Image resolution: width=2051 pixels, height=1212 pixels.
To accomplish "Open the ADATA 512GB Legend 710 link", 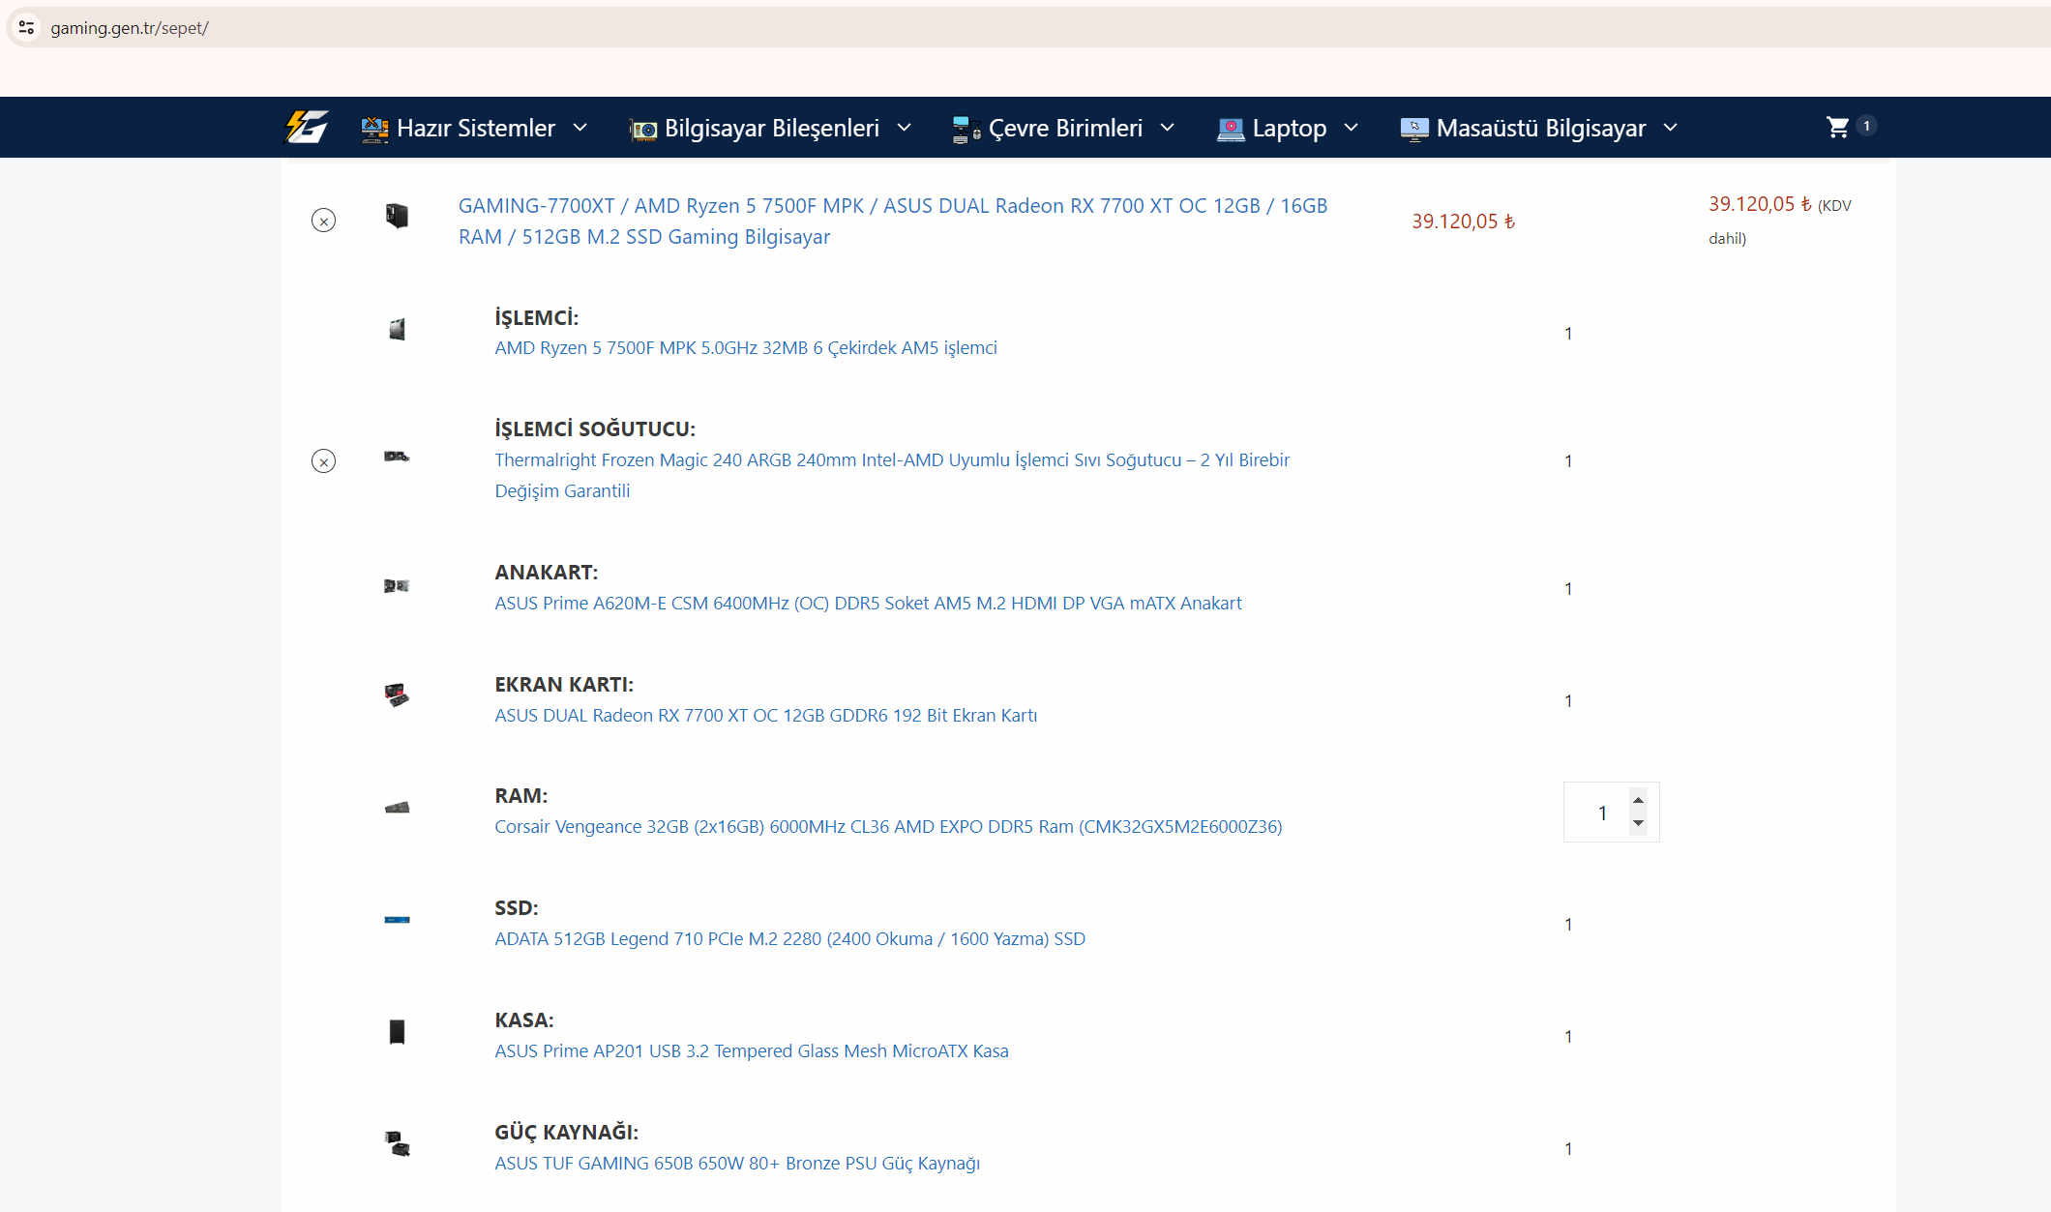I will 789,939.
